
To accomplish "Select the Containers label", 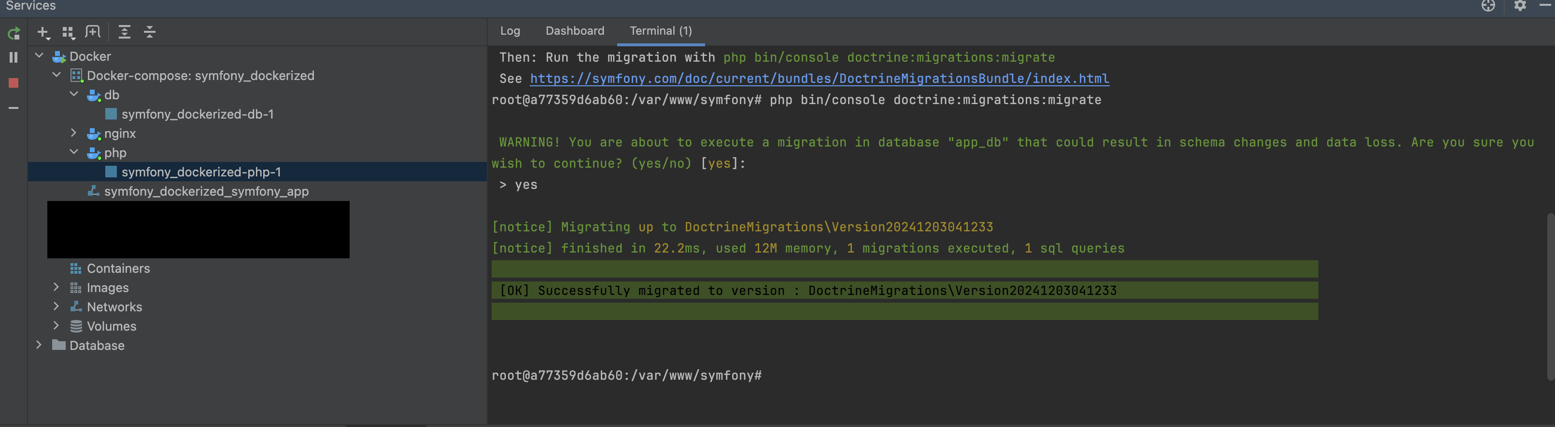I will click(118, 268).
